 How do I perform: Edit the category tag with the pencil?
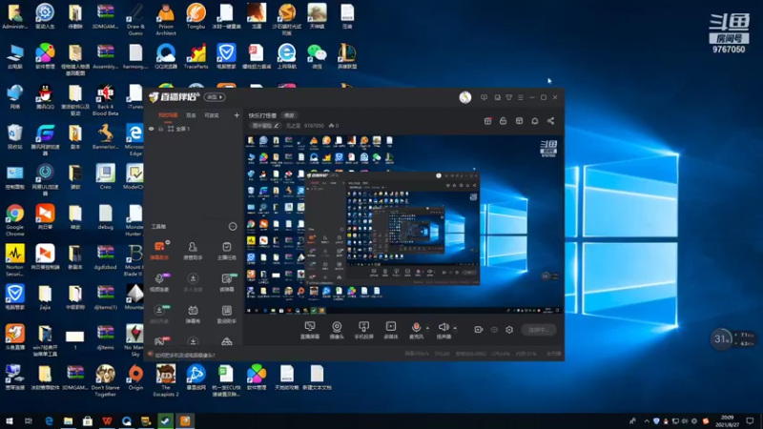tap(265, 126)
